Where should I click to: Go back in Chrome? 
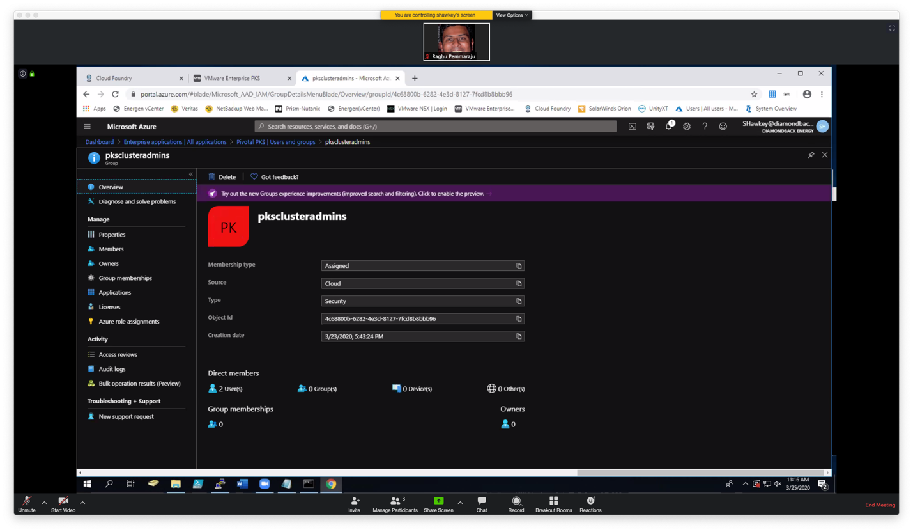click(x=86, y=94)
